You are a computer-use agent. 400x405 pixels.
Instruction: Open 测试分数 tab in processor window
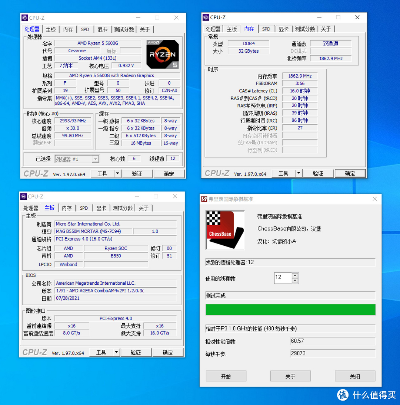[124, 29]
